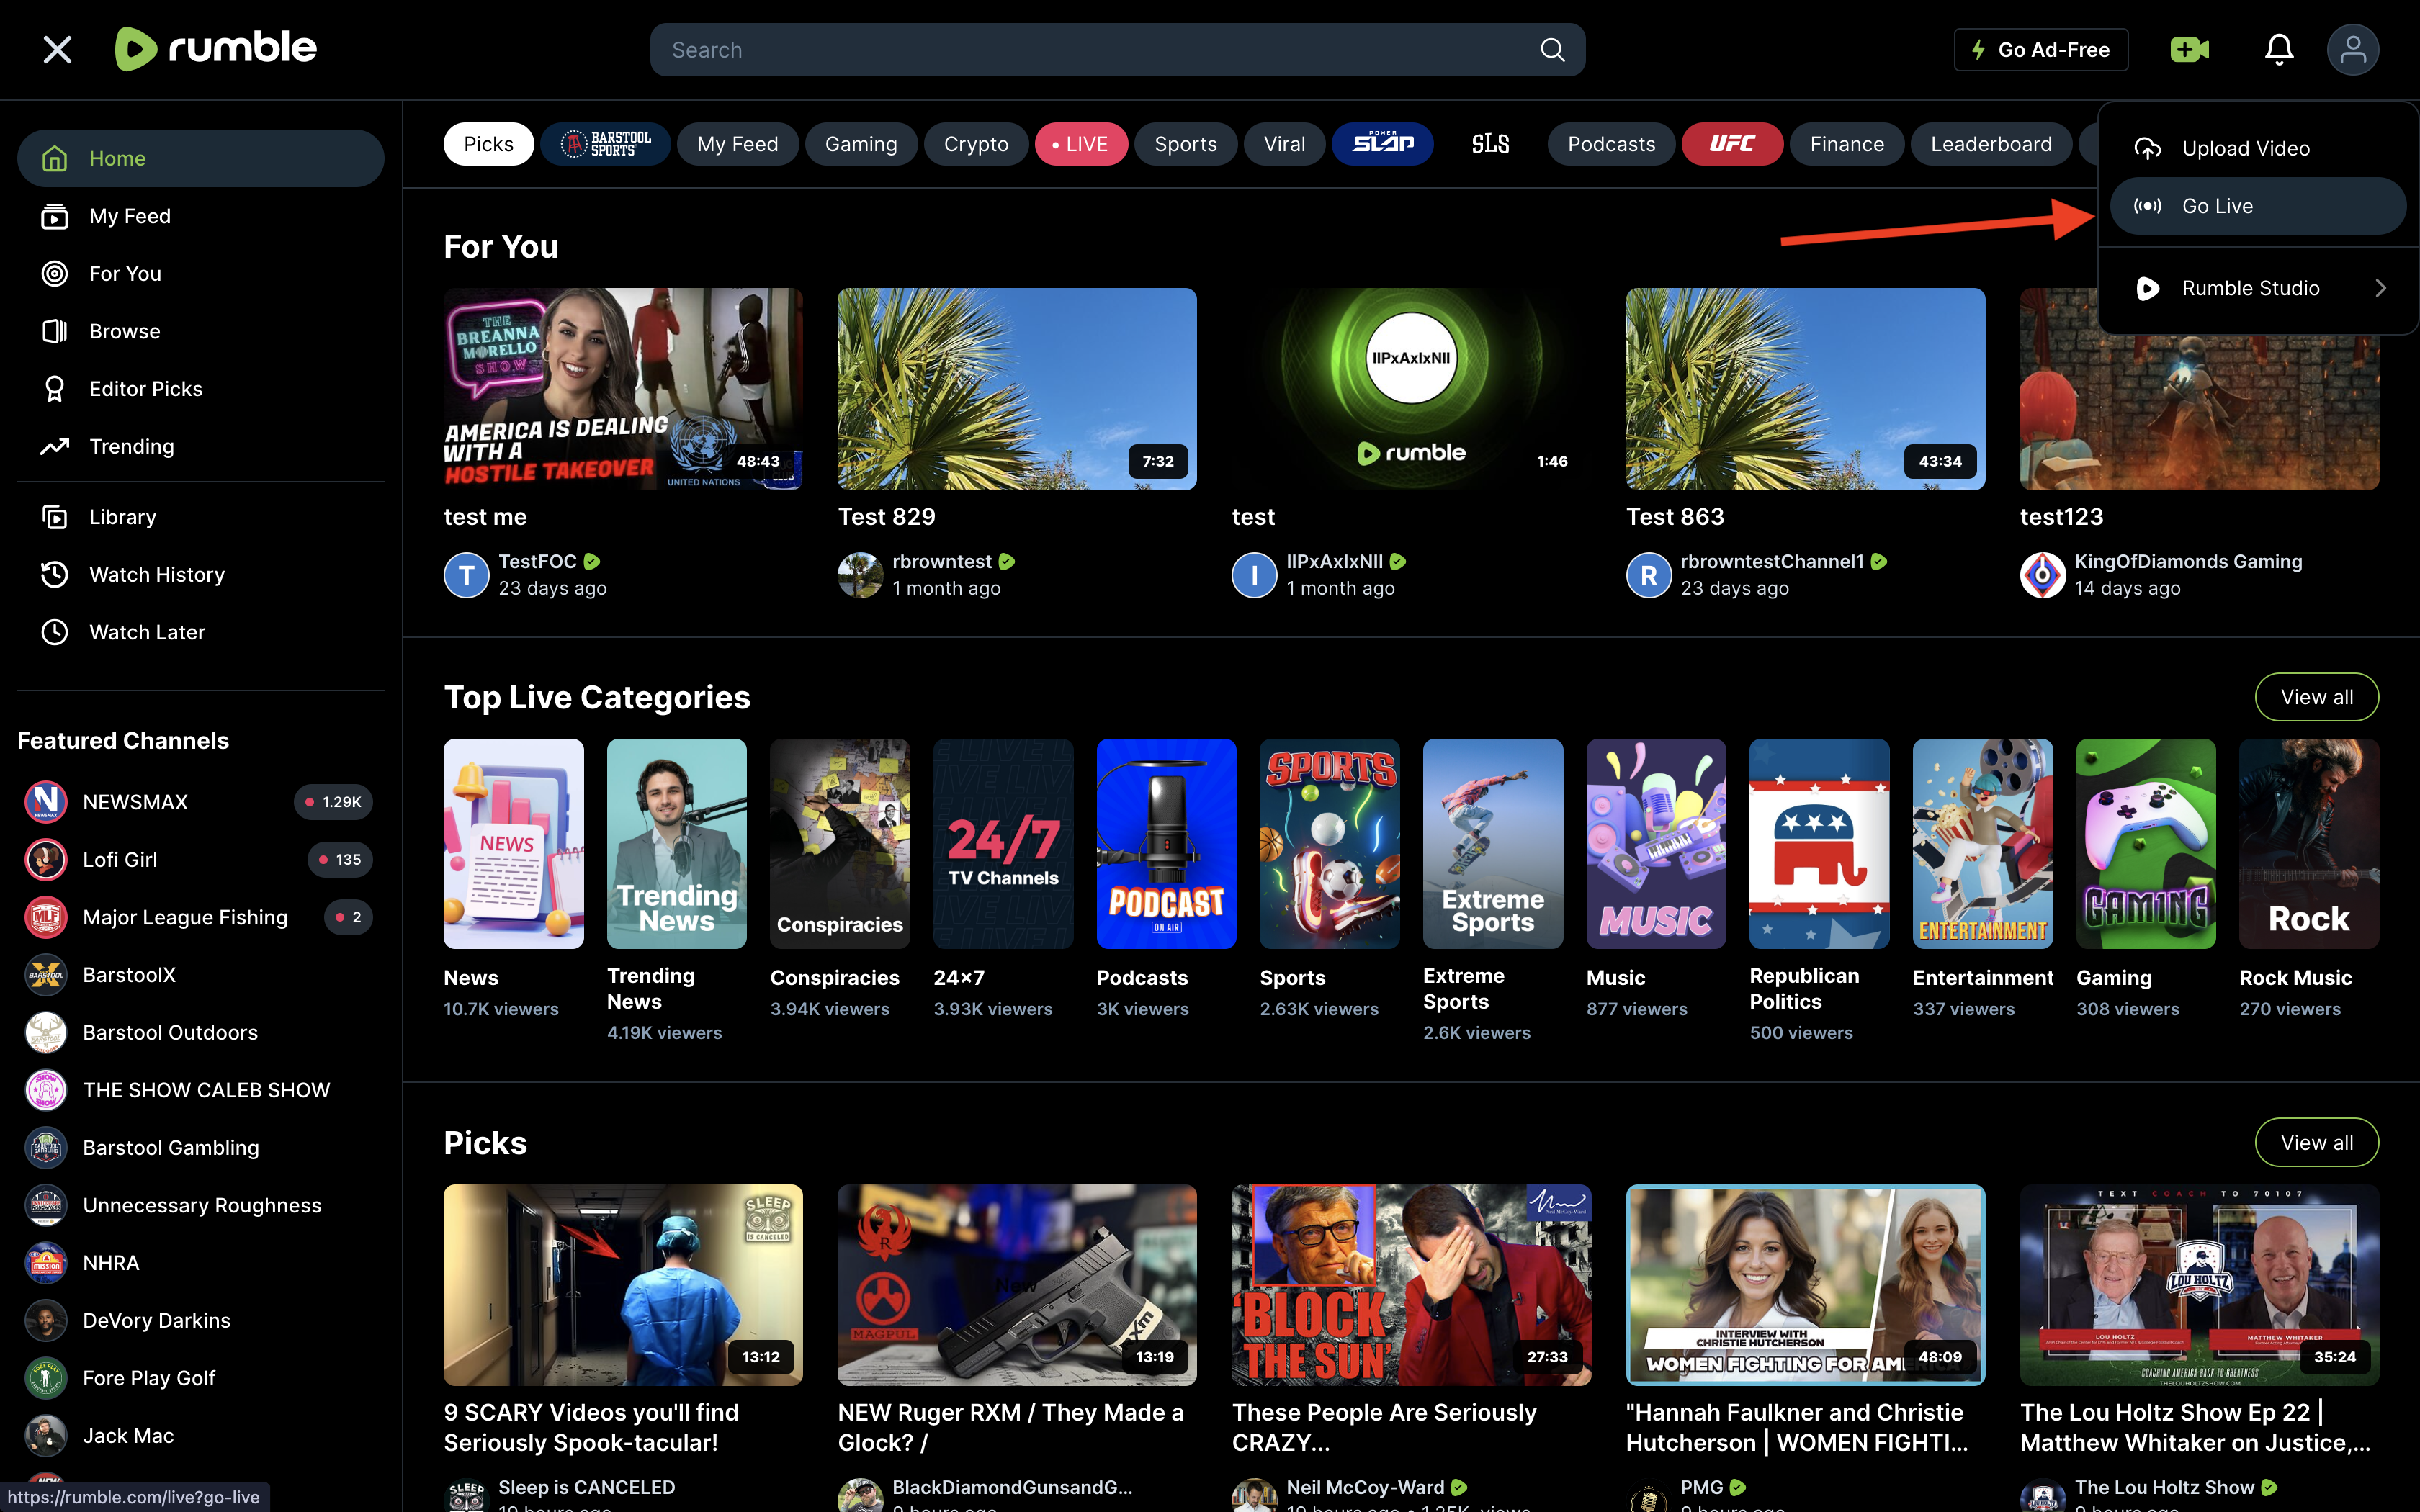Expand the Rumble Studio submenu chevron

click(x=2380, y=288)
